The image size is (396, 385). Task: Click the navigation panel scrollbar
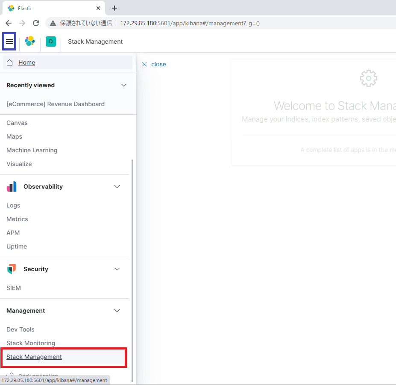point(132,270)
